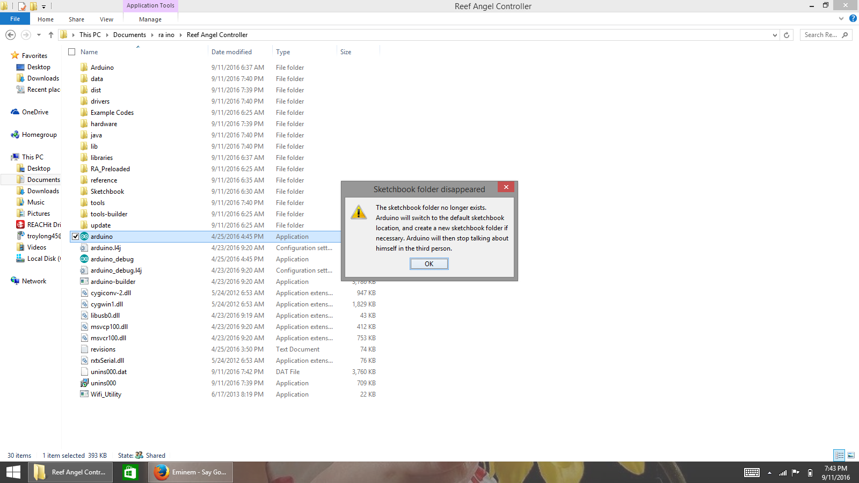Click the taskbar clock and date
Viewport: 859px width, 483px height.
836,473
